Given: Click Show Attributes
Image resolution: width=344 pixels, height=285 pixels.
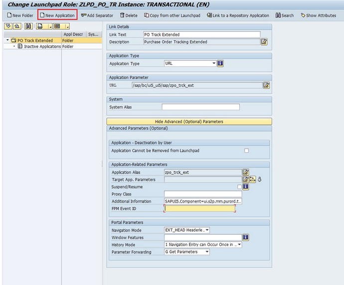Looking at the screenshot, I should pos(319,15).
